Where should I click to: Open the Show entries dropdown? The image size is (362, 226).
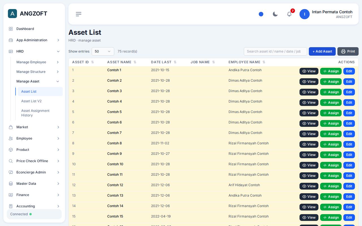tap(103, 51)
